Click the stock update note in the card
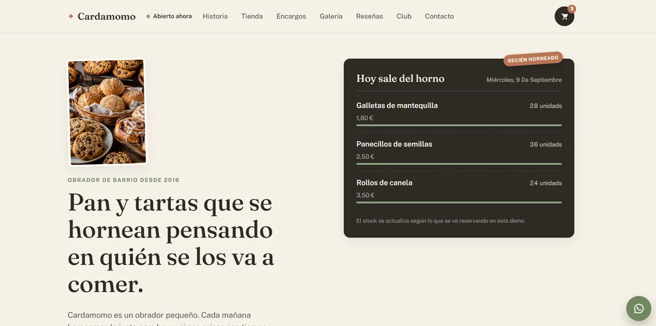Image resolution: width=656 pixels, height=326 pixels. [x=441, y=221]
